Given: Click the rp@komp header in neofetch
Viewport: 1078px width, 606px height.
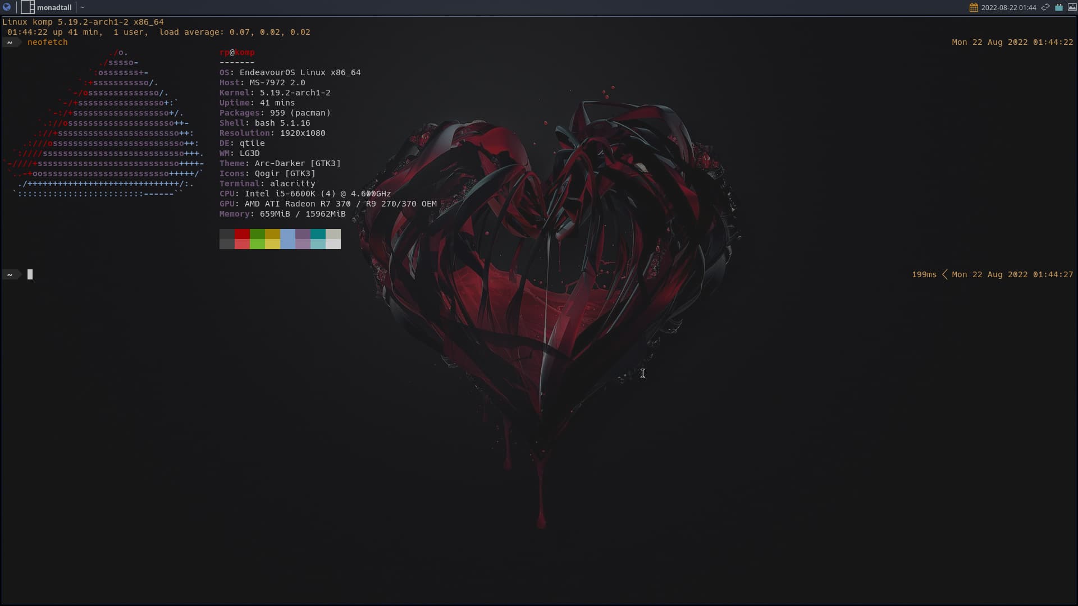Looking at the screenshot, I should pos(237,52).
